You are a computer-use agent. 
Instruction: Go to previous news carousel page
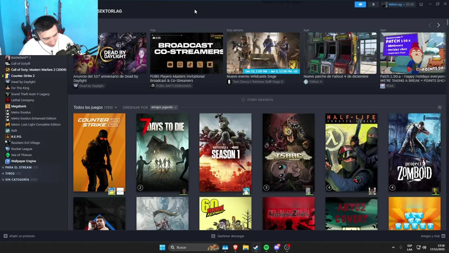pyautogui.click(x=430, y=25)
